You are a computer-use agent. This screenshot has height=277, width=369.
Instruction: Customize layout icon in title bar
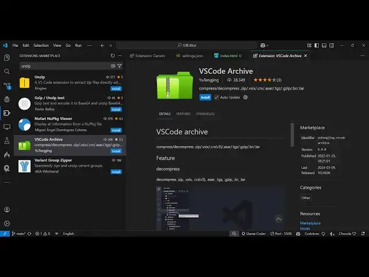point(309,46)
